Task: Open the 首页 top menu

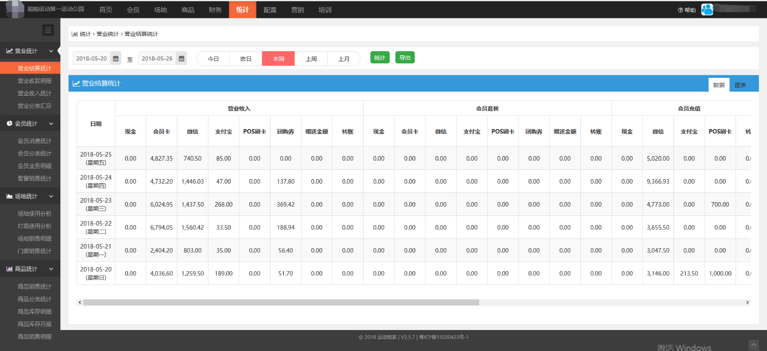Action: tap(106, 10)
